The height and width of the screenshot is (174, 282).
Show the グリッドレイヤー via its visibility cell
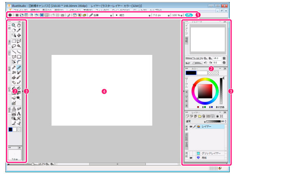pyautogui.click(x=191, y=153)
